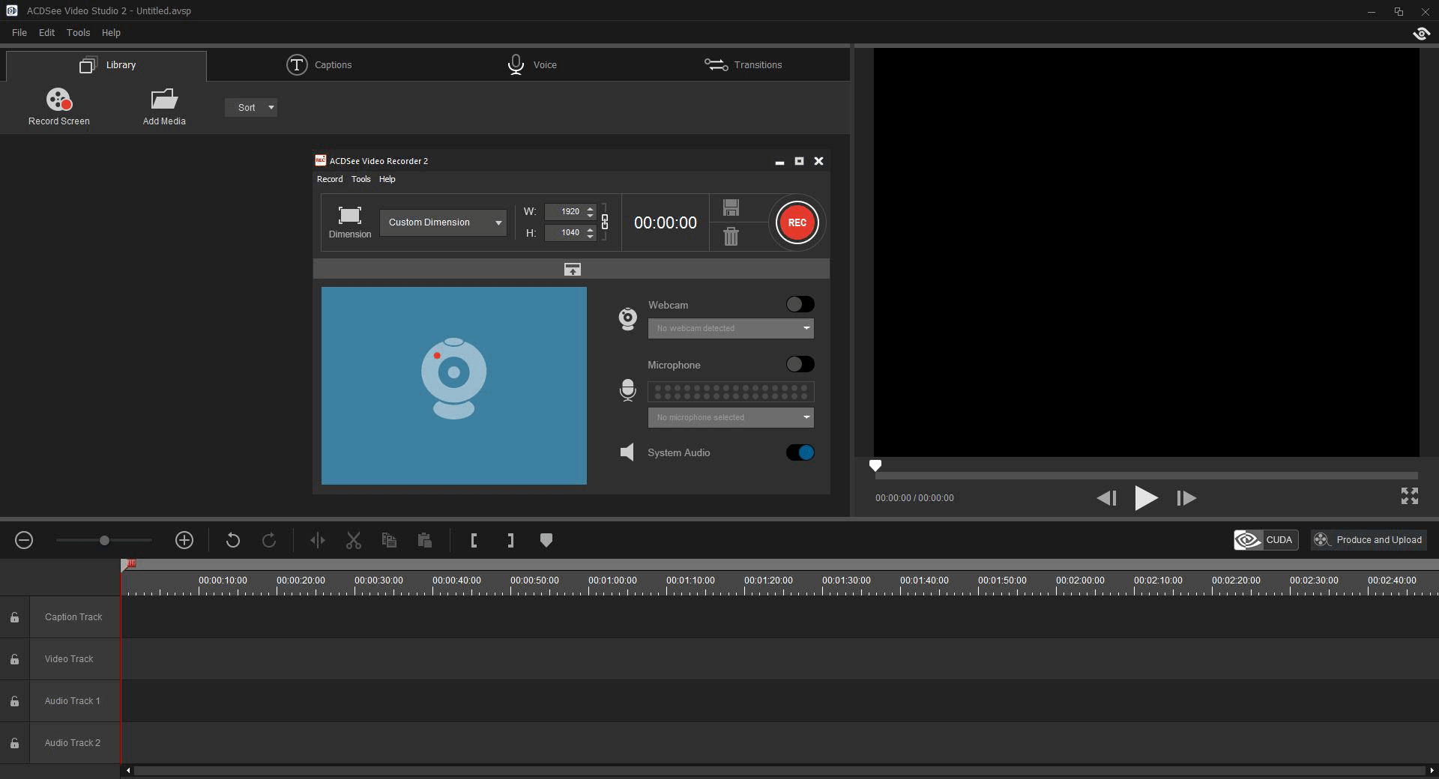The width and height of the screenshot is (1439, 779).
Task: Open the Sort dropdown
Action: pos(251,107)
